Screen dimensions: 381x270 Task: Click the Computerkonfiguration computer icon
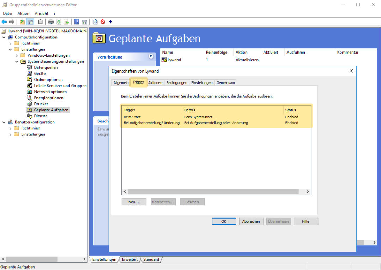pyautogui.click(x=11, y=37)
